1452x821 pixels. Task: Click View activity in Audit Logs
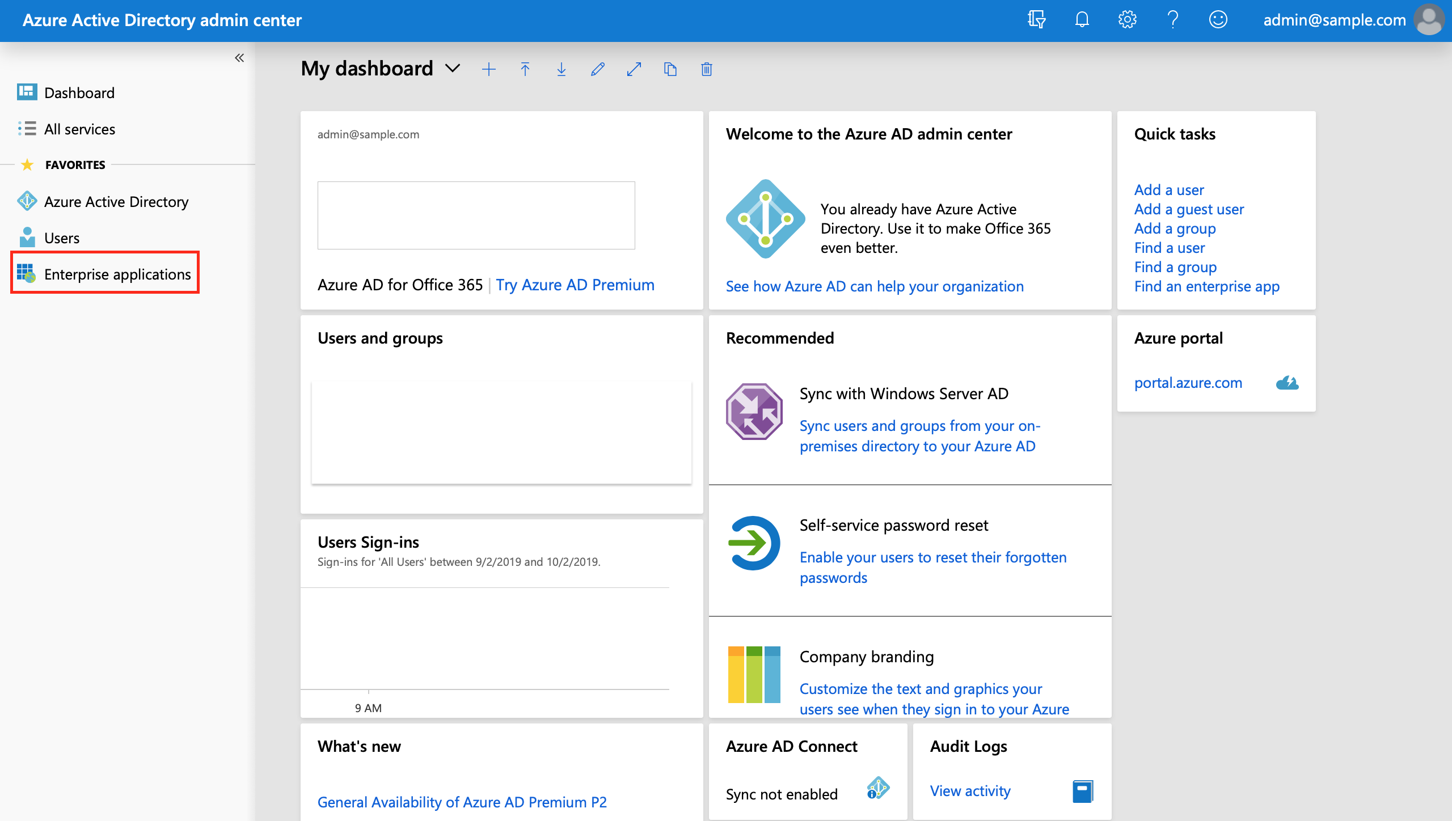pyautogui.click(x=970, y=791)
